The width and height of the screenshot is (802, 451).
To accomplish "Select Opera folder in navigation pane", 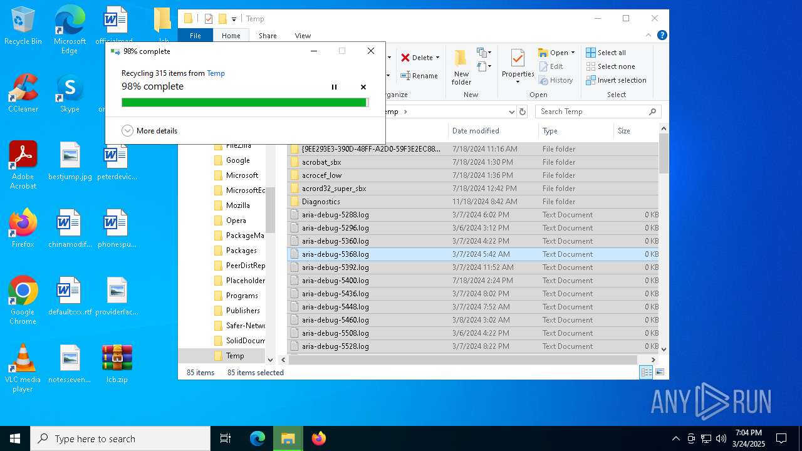I will [x=236, y=220].
